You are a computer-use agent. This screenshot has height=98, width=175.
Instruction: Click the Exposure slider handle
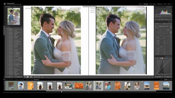pyautogui.click(x=164, y=37)
